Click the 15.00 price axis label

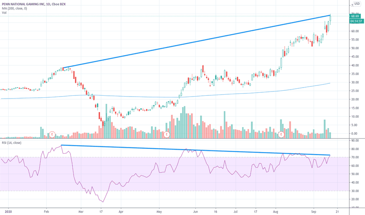click(x=355, y=108)
